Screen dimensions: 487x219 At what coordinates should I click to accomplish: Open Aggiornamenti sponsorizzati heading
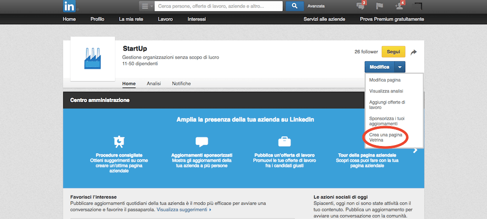[x=202, y=155]
